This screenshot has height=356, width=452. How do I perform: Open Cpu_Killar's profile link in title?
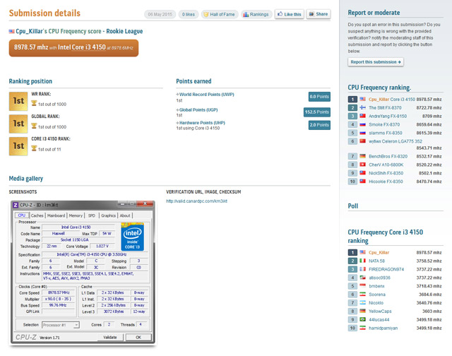point(31,31)
